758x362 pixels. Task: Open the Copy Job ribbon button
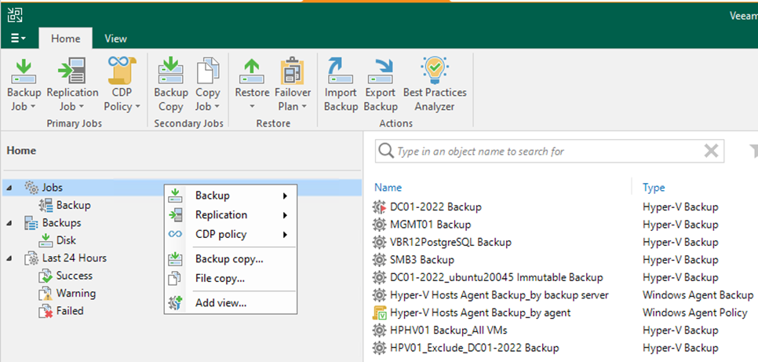(x=208, y=85)
